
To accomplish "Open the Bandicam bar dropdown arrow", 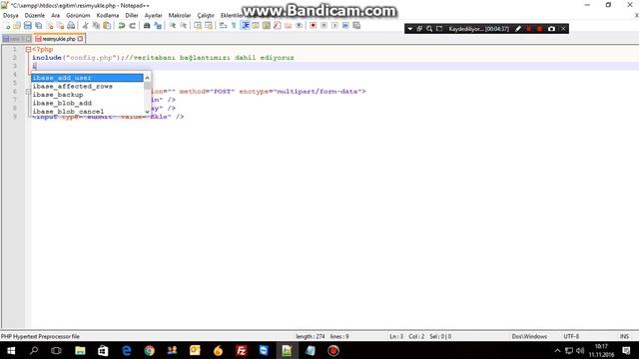I will click(410, 29).
